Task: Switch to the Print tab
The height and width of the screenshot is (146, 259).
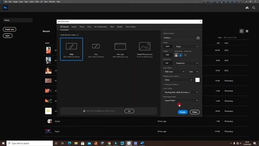Action: tap(89, 27)
